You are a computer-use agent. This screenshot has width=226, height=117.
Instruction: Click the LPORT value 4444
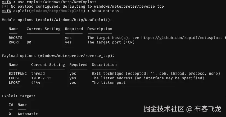(x=36, y=83)
